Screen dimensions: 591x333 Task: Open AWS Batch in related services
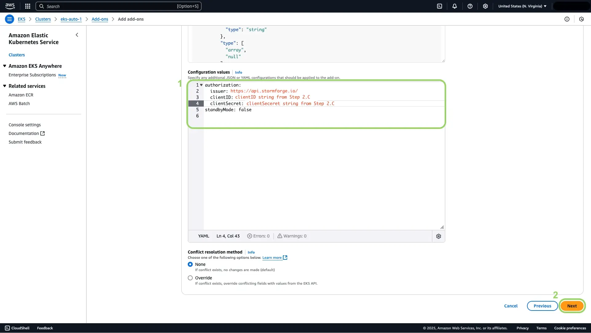pos(19,104)
